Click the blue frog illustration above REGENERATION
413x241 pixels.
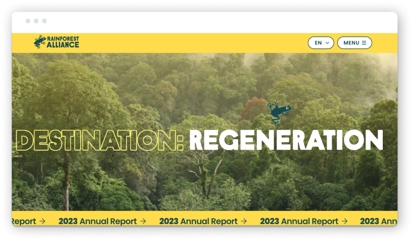pyautogui.click(x=280, y=113)
